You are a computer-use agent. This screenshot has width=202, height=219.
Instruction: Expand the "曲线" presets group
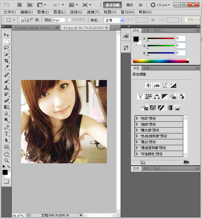click(x=137, y=124)
